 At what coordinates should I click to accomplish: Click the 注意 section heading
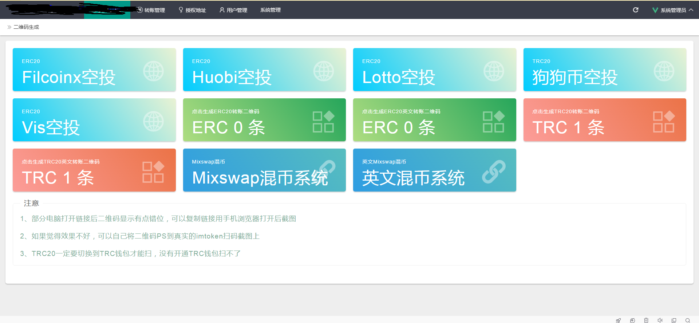[x=31, y=203]
